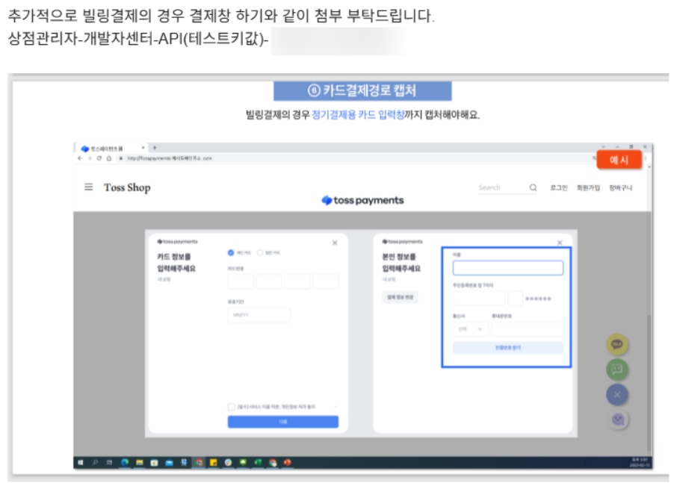The width and height of the screenshot is (674, 483).
Task: Click the single digit resident number box
Action: click(515, 298)
